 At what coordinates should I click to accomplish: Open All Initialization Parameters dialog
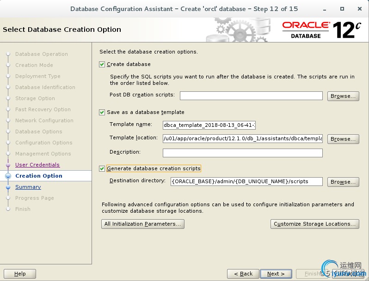[x=143, y=224]
